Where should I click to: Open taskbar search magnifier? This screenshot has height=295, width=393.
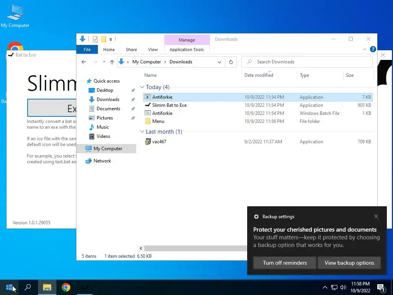(28, 287)
